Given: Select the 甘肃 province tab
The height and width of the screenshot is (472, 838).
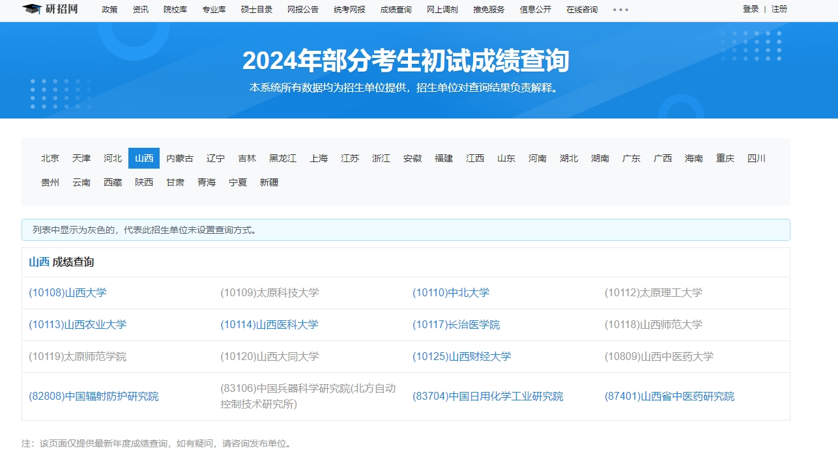Looking at the screenshot, I should (x=175, y=182).
